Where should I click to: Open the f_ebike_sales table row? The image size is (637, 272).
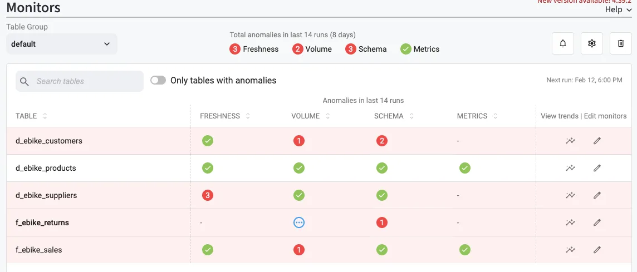pos(39,250)
